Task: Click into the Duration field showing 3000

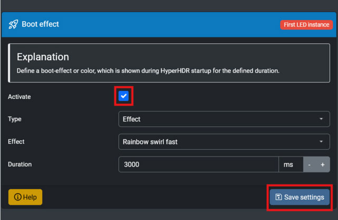Action: click(198, 164)
